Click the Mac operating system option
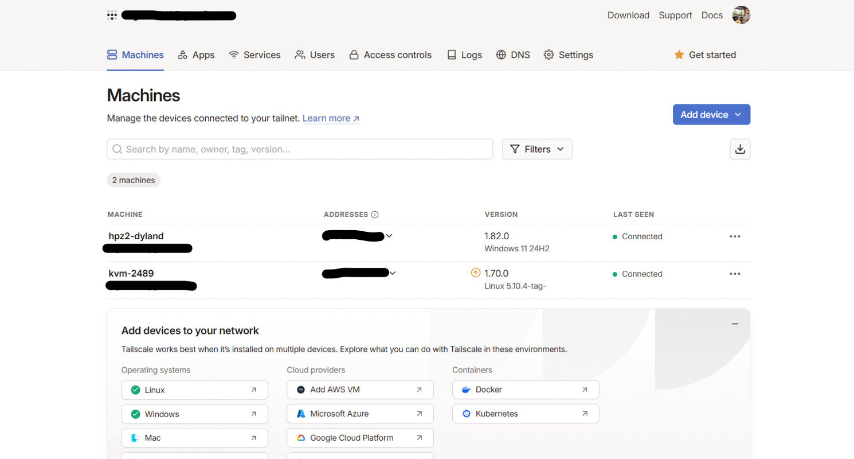The image size is (854, 459). [x=195, y=438]
